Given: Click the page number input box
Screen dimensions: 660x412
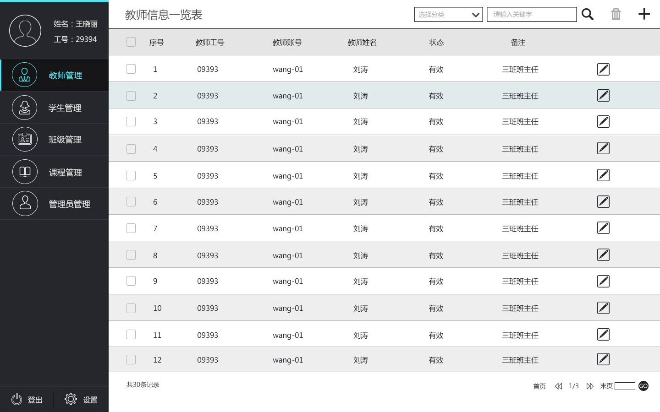Looking at the screenshot, I should (625, 386).
